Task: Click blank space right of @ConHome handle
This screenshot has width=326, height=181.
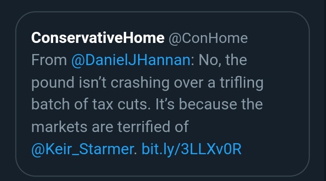Action: (x=277, y=38)
